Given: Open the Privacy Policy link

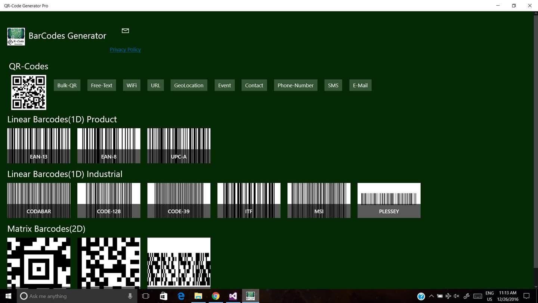Looking at the screenshot, I should pyautogui.click(x=125, y=49).
